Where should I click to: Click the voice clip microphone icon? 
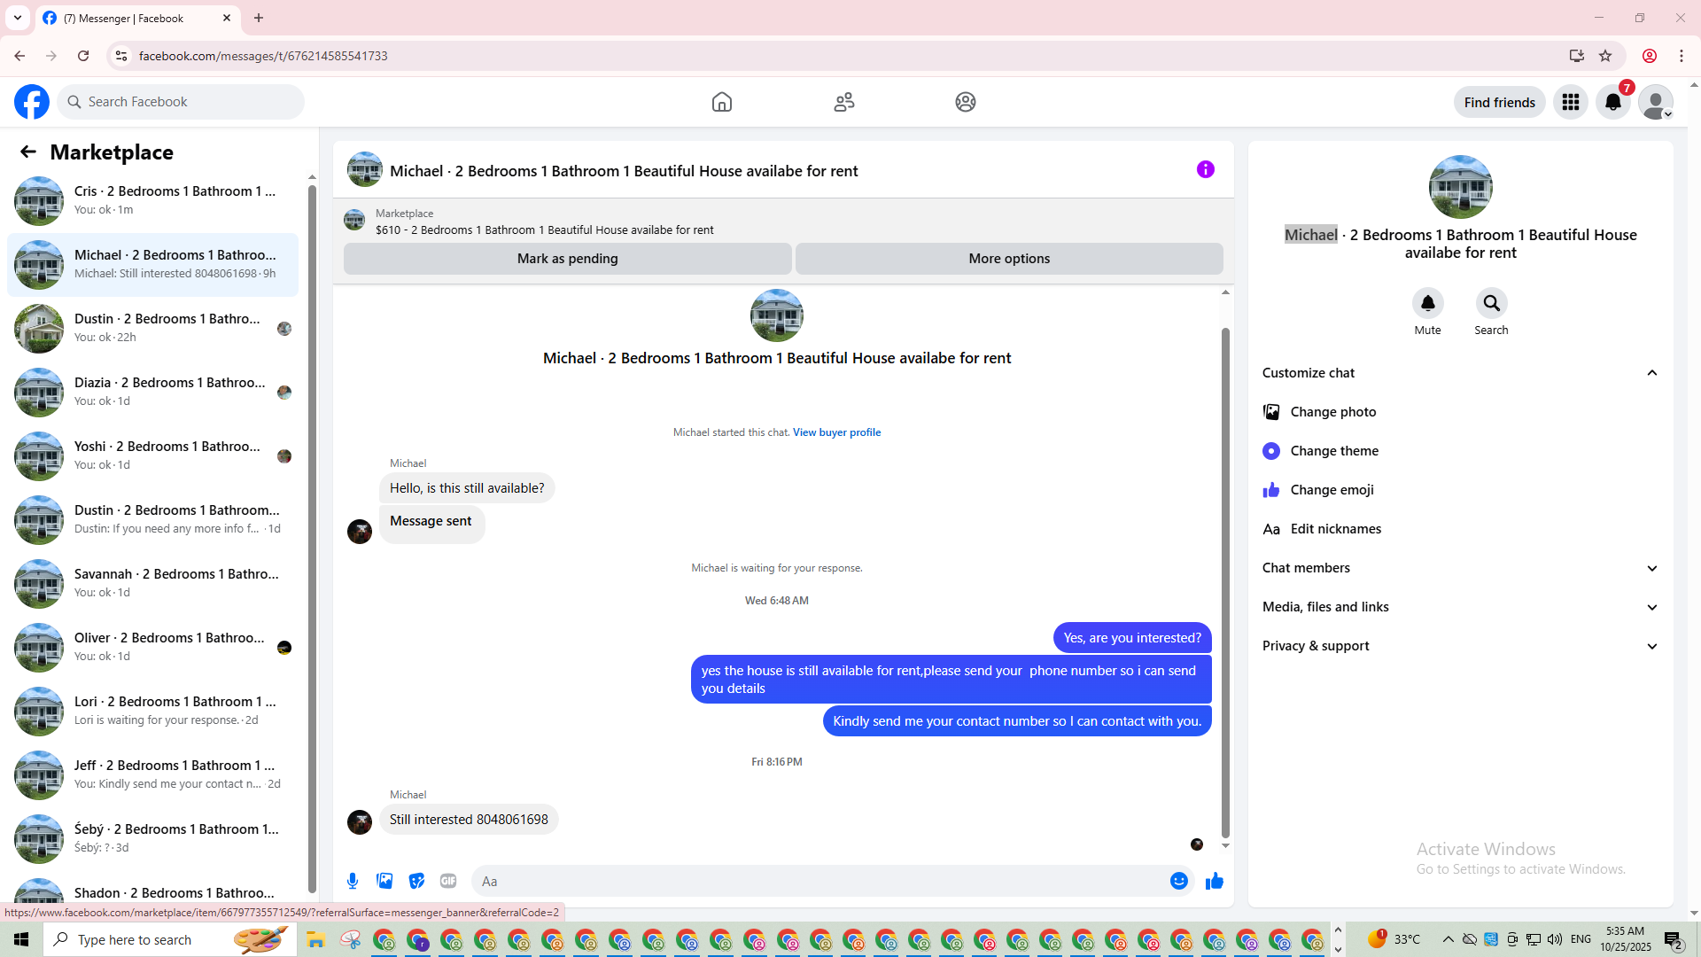[353, 881]
